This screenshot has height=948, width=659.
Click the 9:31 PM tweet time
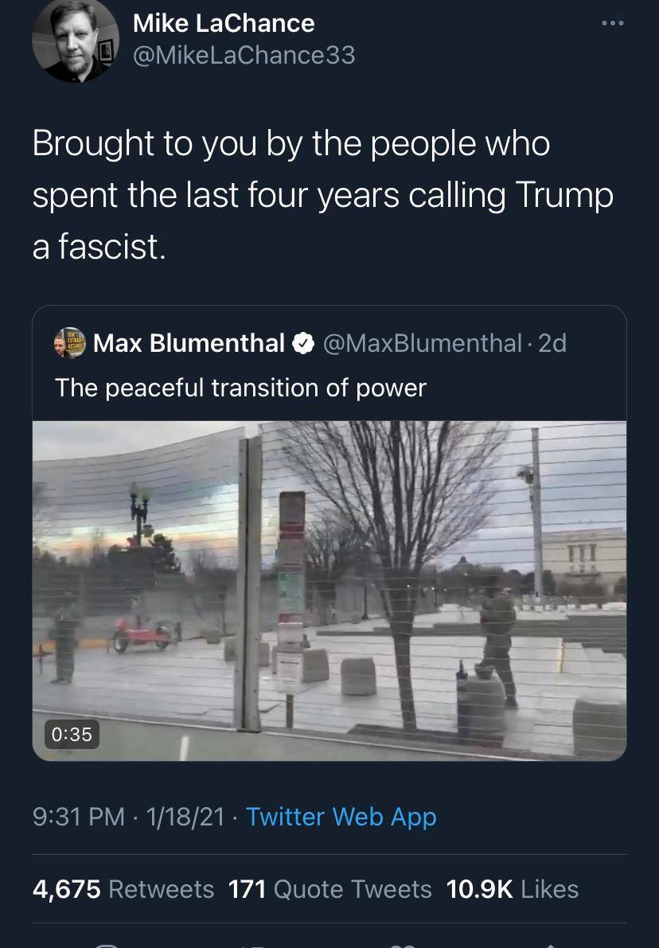(79, 817)
